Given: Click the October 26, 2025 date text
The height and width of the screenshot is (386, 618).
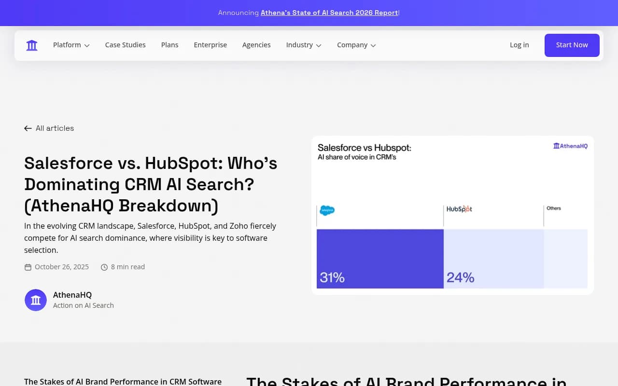Looking at the screenshot, I should pos(62,267).
